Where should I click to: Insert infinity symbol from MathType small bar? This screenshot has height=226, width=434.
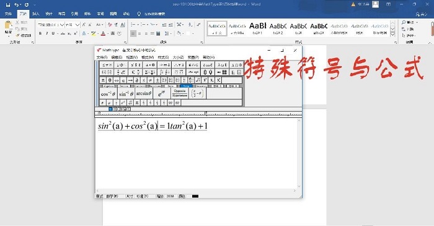coord(117,80)
